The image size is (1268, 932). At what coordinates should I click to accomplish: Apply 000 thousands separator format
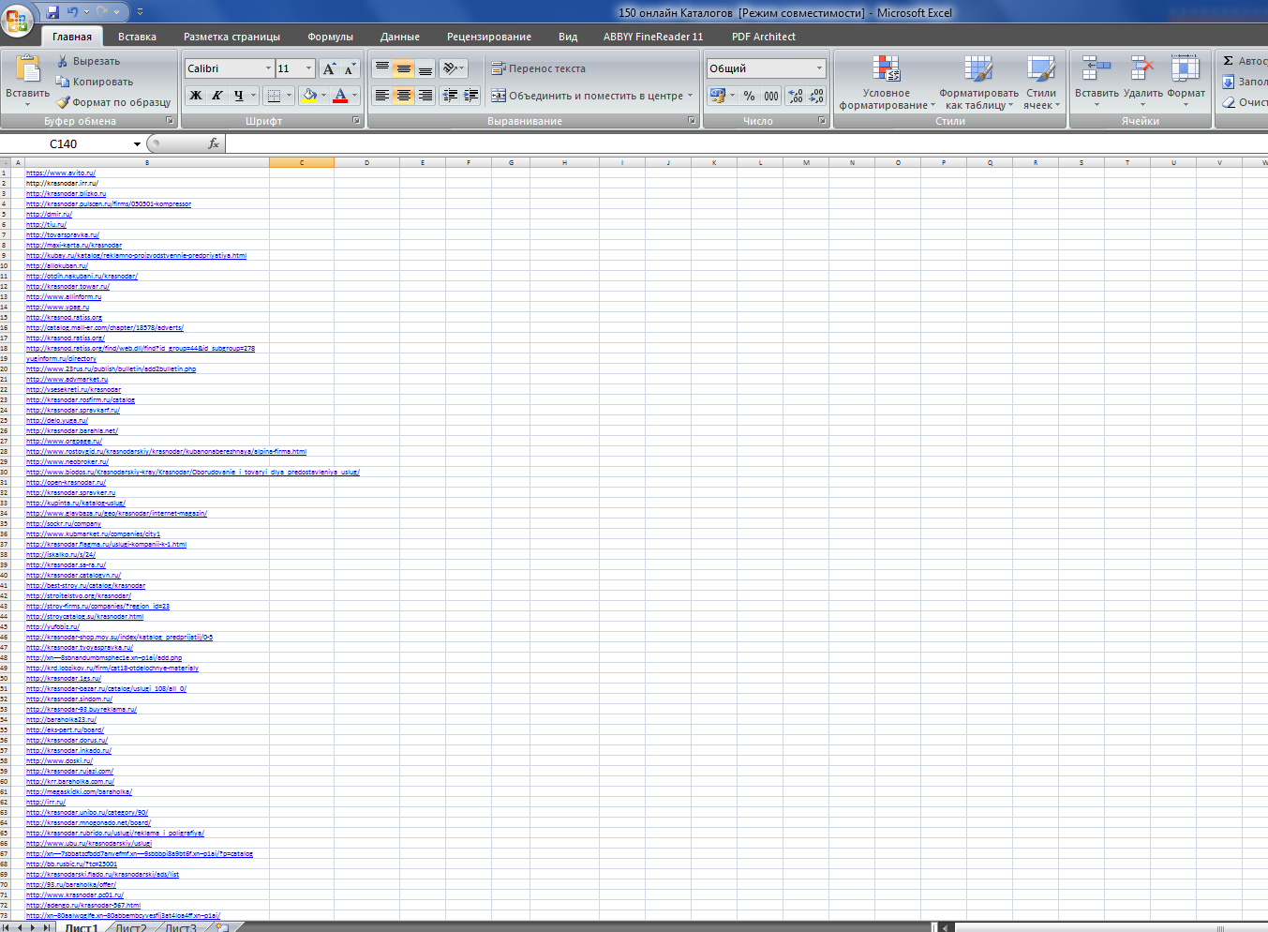[771, 96]
